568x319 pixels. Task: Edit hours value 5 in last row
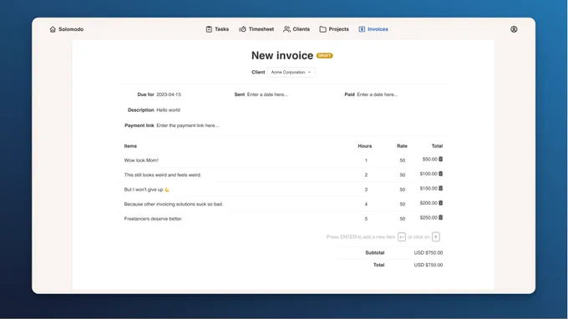point(366,219)
